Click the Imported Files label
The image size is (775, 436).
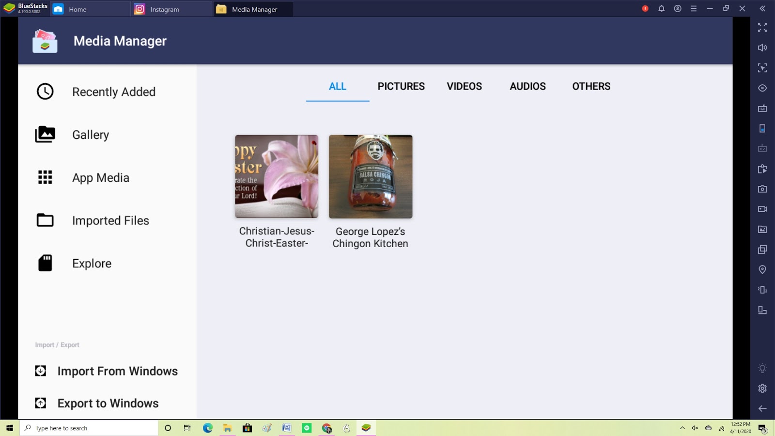pyautogui.click(x=110, y=220)
